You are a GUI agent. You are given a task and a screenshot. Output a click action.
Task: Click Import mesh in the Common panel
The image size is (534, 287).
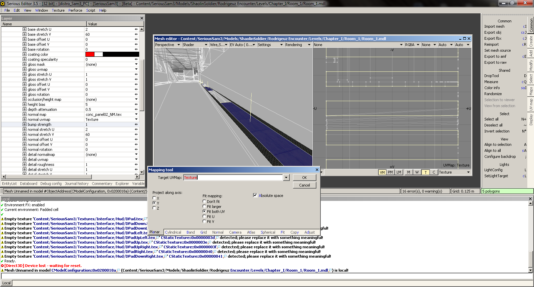coord(494,26)
